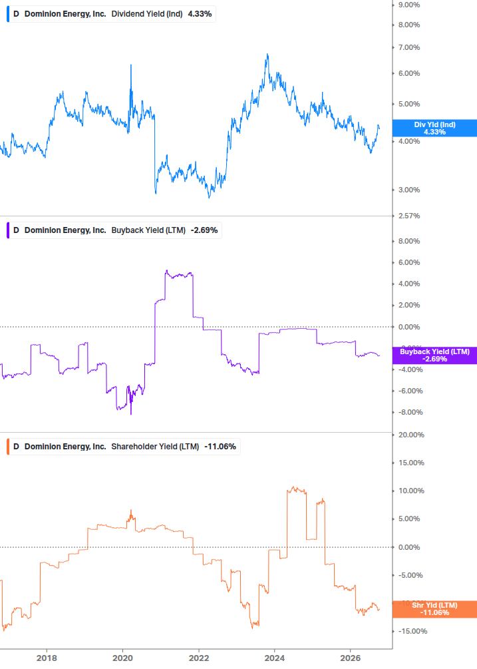Screen dimensions: 477x669
Task: Click the orange 'Shr Yld (LTM) -11.06%' axis tag
Action: pyautogui.click(x=434, y=609)
